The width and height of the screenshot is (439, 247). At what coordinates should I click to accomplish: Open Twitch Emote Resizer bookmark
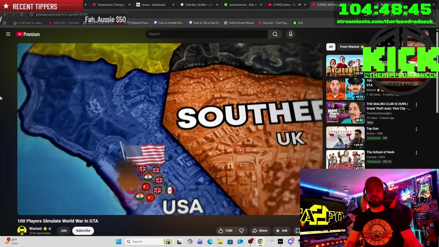239,23
